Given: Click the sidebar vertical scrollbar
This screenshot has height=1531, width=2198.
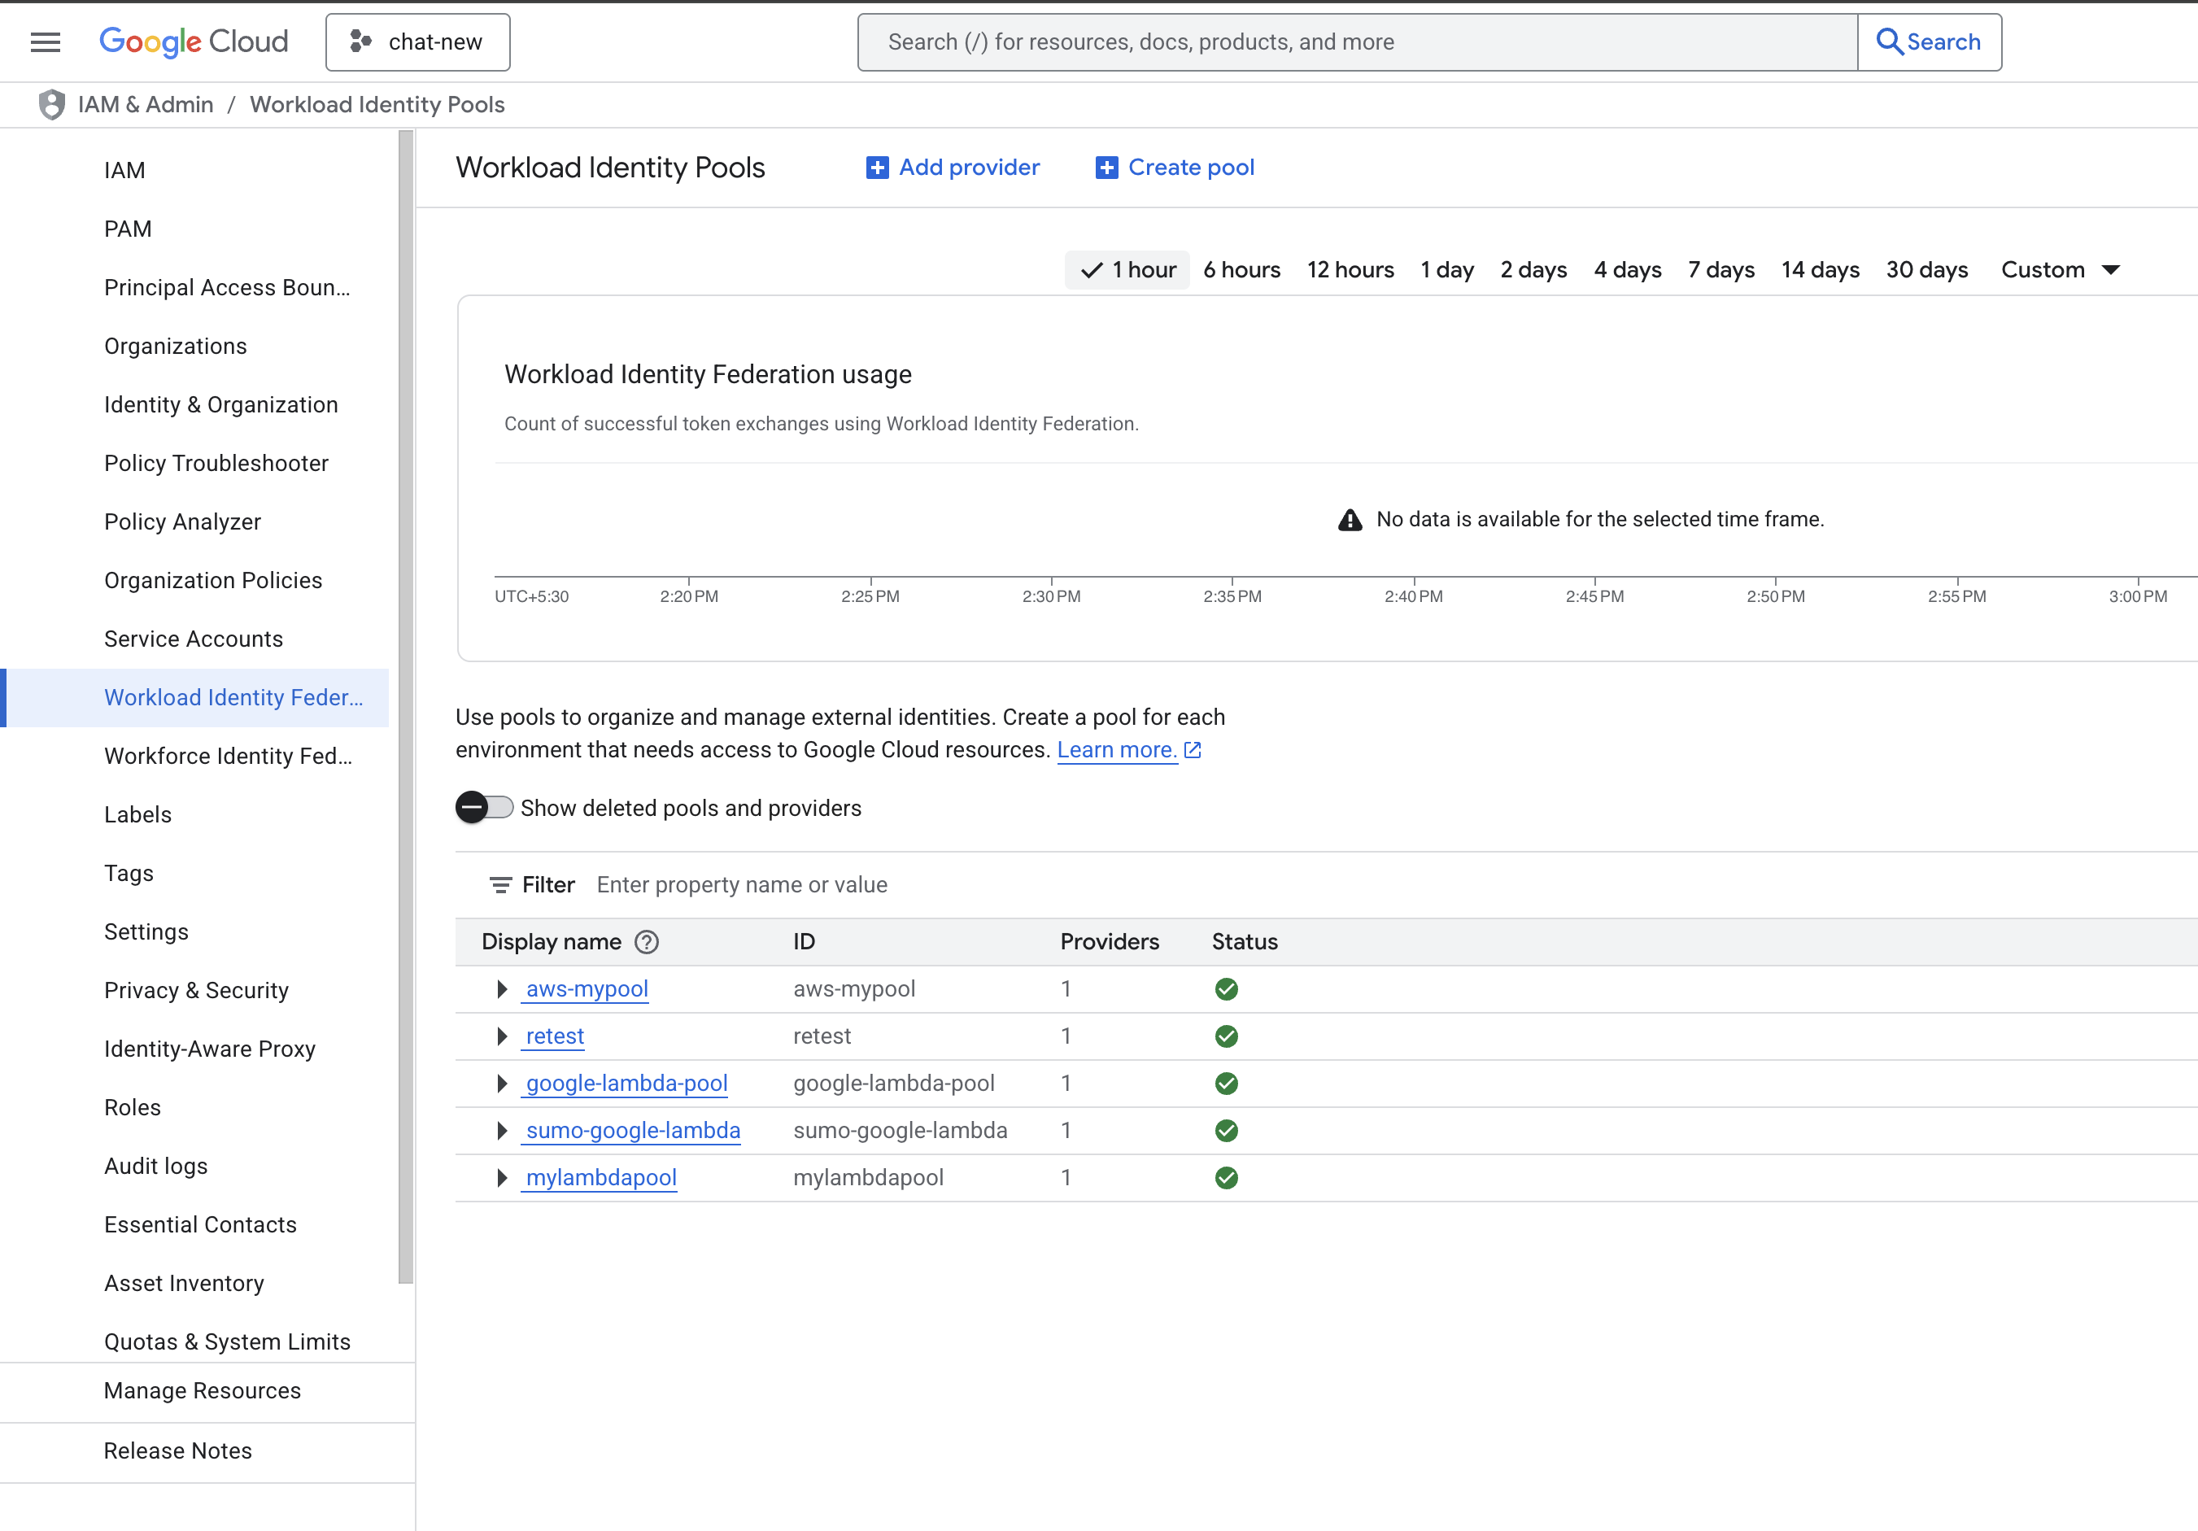Looking at the screenshot, I should click(x=406, y=707).
